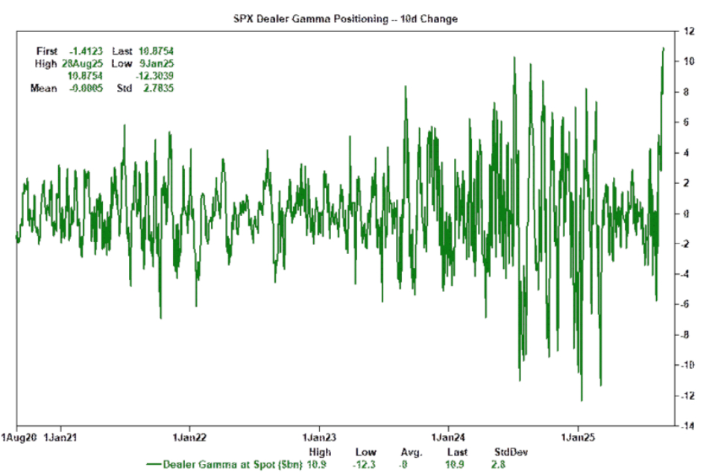Click the -12.3 Low value in legend
Image resolution: width=718 pixels, height=473 pixels.
pos(365,464)
